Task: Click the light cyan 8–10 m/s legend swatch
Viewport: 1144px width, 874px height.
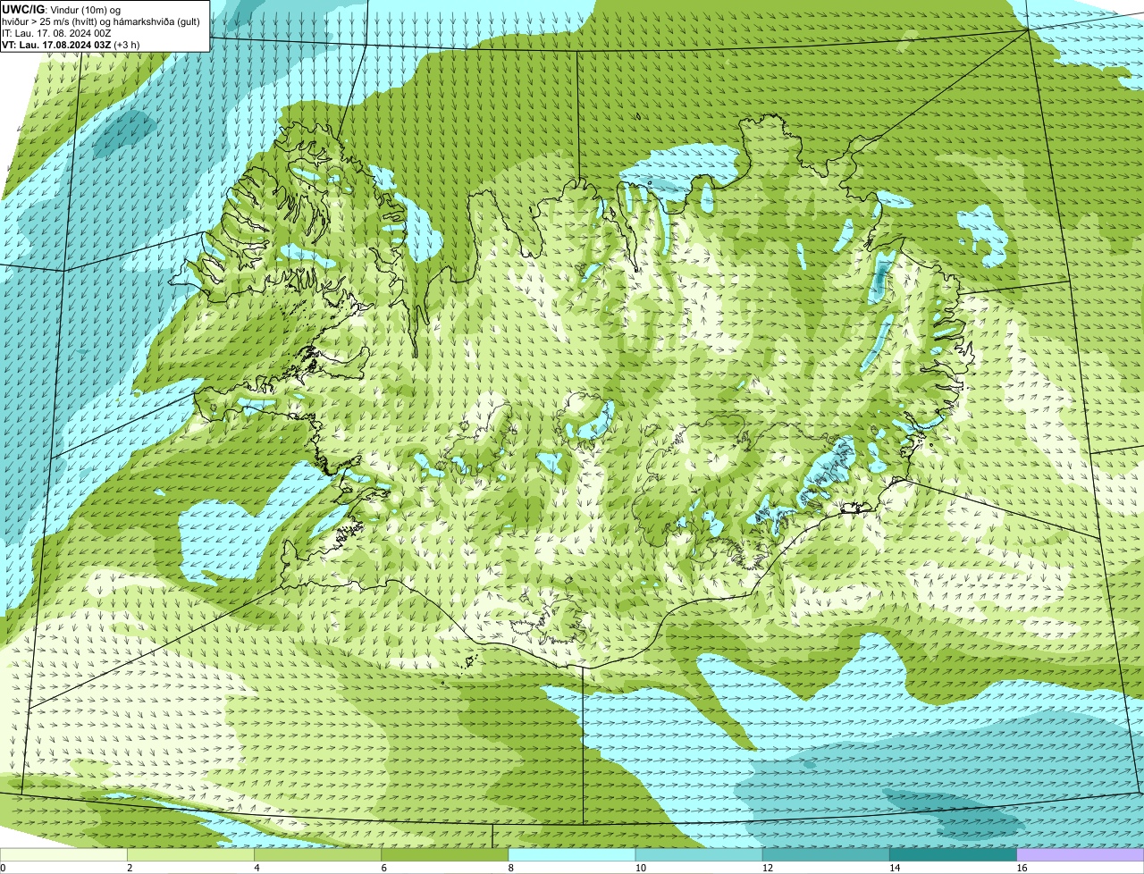Action: (572, 855)
